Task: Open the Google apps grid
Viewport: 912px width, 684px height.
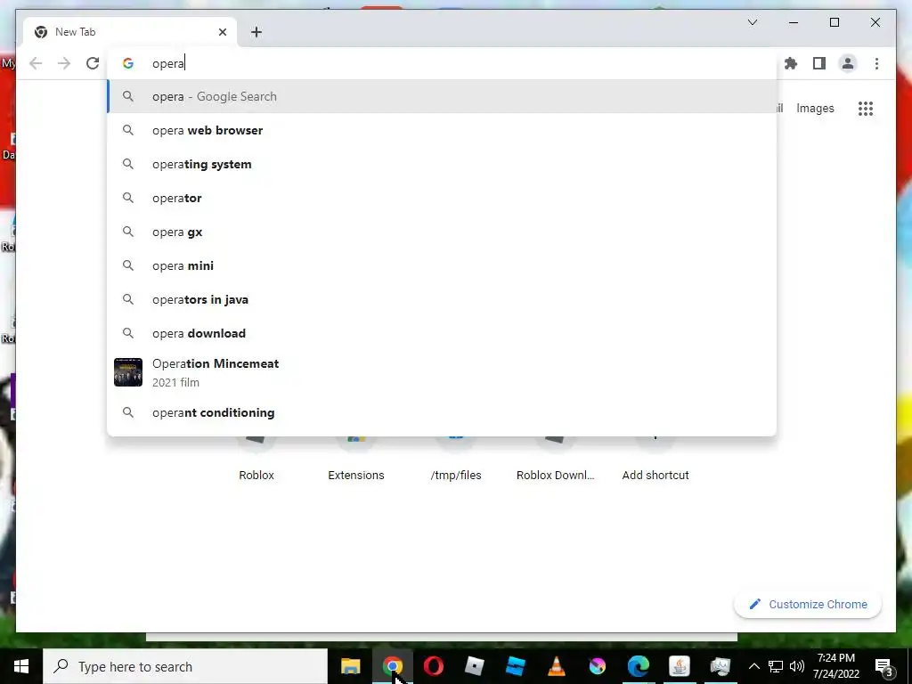Action: 866,108
